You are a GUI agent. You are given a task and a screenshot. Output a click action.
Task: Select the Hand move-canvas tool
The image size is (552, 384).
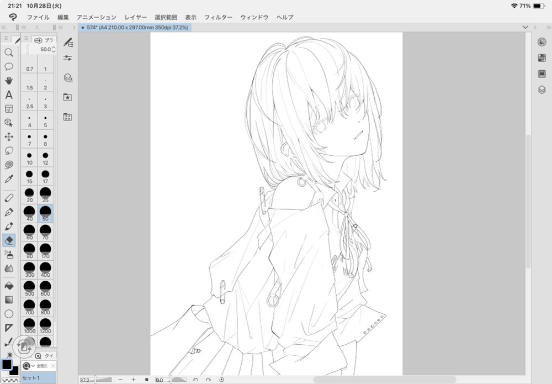point(9,81)
